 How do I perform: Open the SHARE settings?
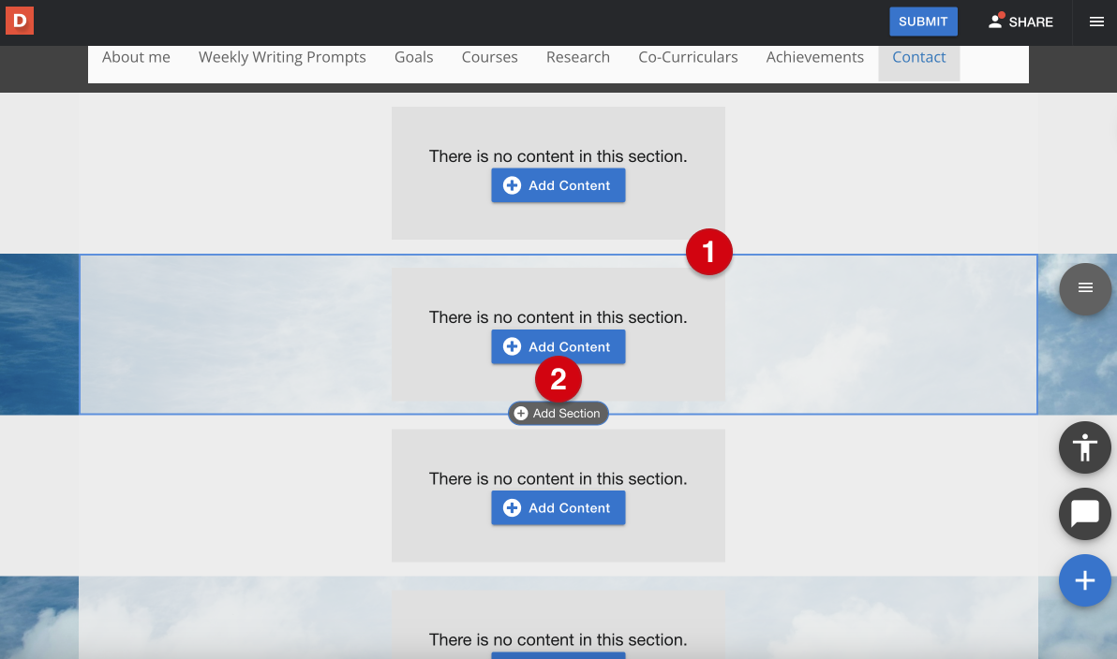1020,22
